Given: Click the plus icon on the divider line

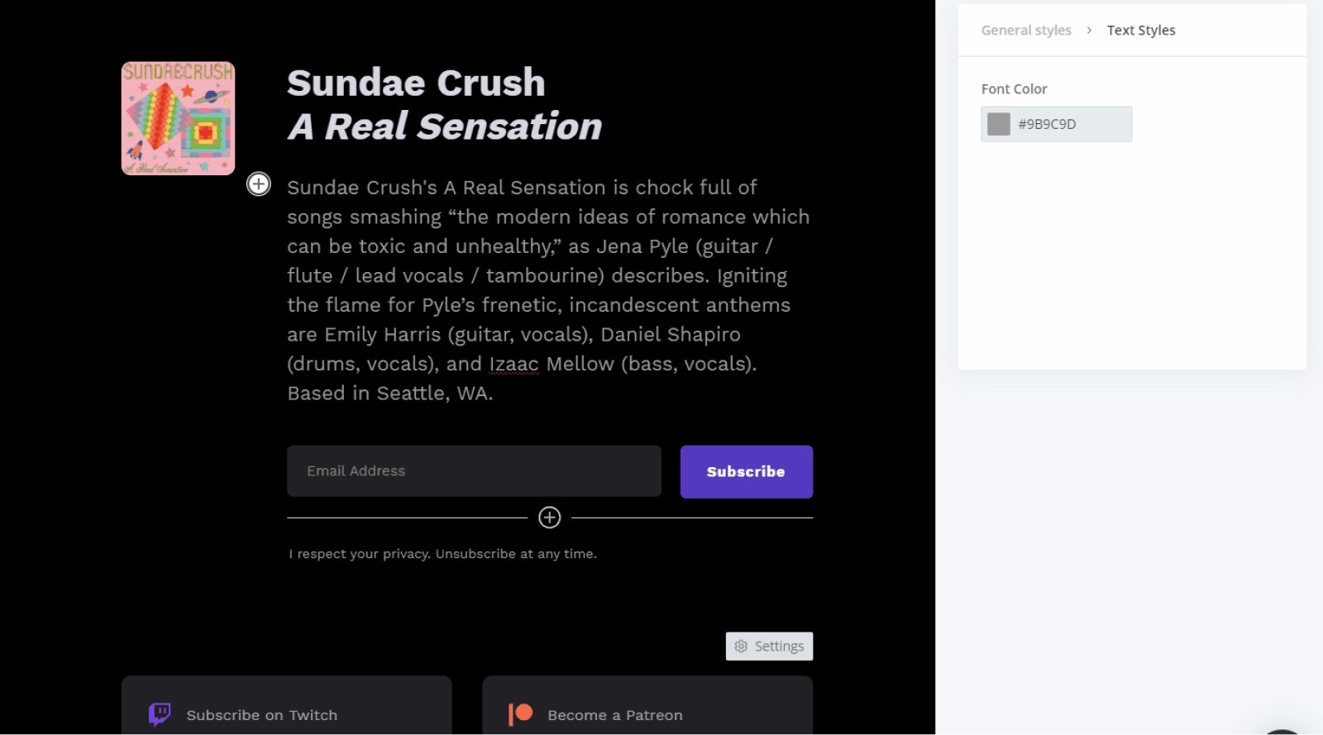Looking at the screenshot, I should (x=550, y=518).
